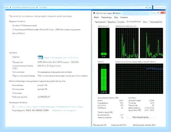171x132 pixels.
Task: Close the Task Manager window
Action: [163, 13]
